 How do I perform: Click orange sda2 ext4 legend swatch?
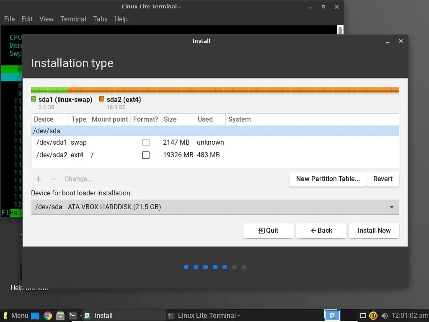tap(102, 99)
